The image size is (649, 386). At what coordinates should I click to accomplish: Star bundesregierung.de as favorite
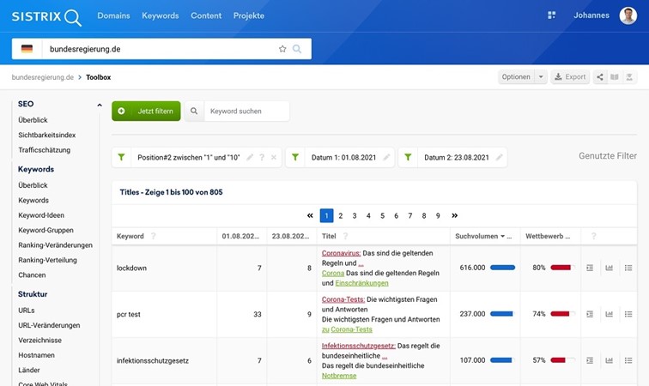282,49
